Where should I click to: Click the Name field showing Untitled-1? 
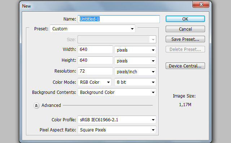pos(119,19)
